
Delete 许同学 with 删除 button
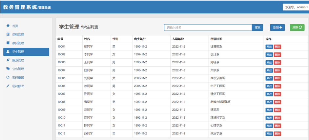(x=277, y=94)
